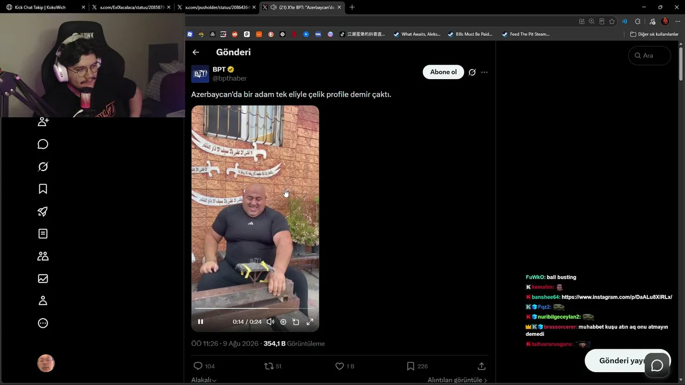Mute the tab using its speaker icon
The height and width of the screenshot is (385, 685).
pos(273,7)
